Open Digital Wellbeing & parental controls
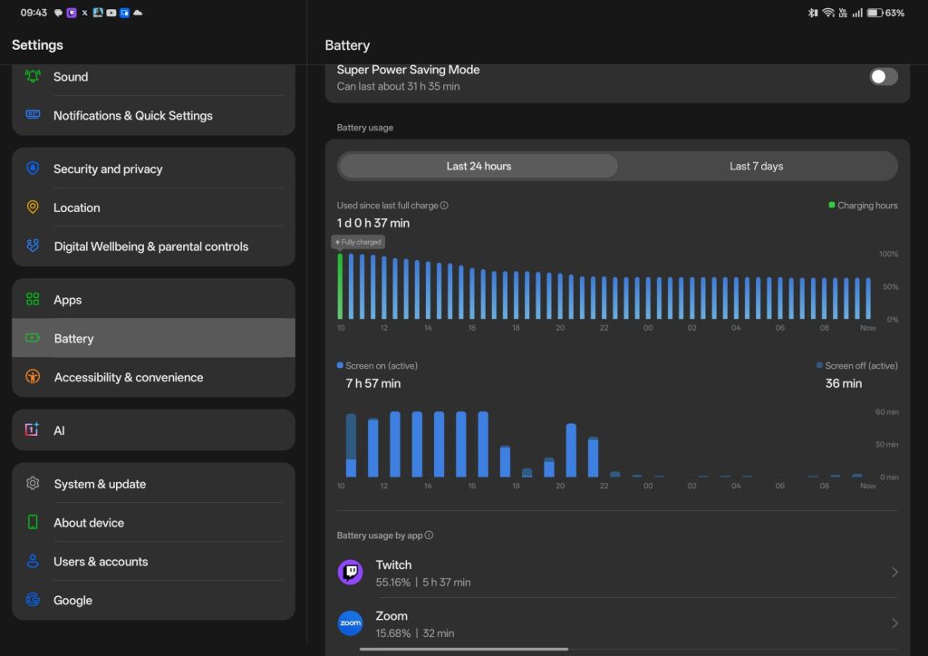This screenshot has width=928, height=656. coord(150,246)
